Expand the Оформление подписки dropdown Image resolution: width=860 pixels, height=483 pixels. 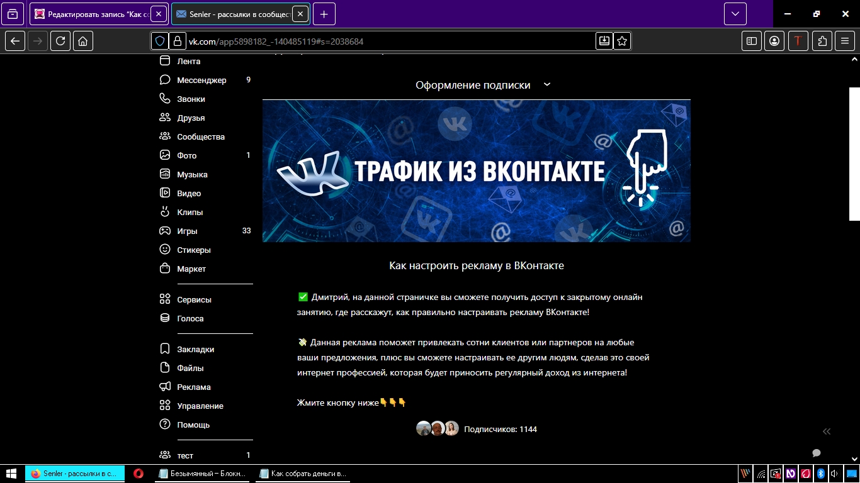546,84
